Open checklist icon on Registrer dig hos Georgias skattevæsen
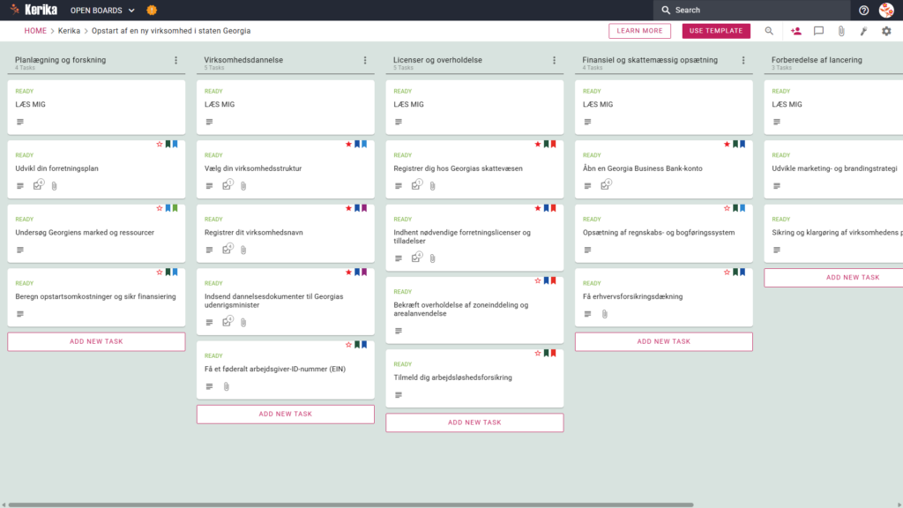Image resolution: width=903 pixels, height=508 pixels. (416, 185)
